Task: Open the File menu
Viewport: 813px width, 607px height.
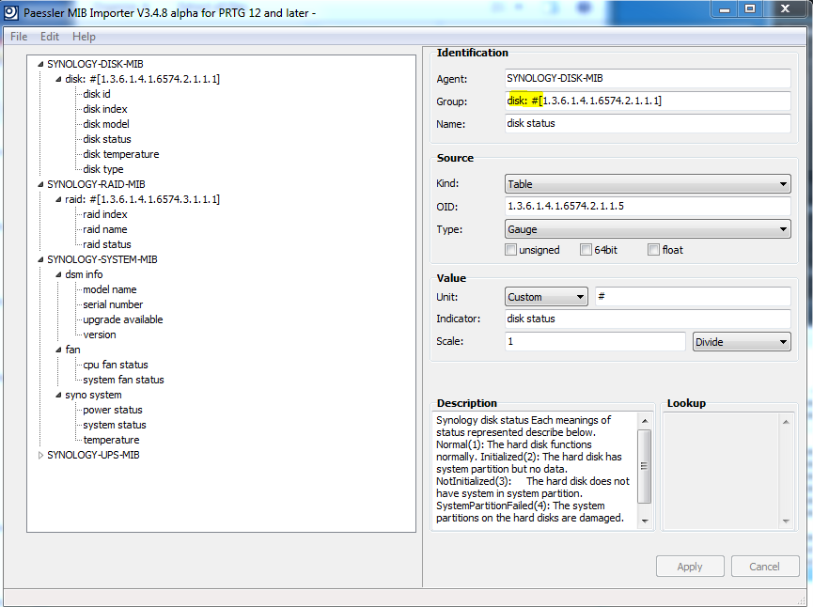Action: coord(19,37)
